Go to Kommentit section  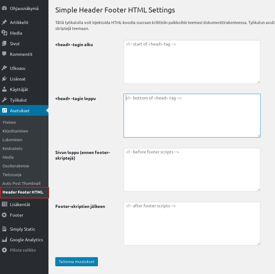[24, 54]
